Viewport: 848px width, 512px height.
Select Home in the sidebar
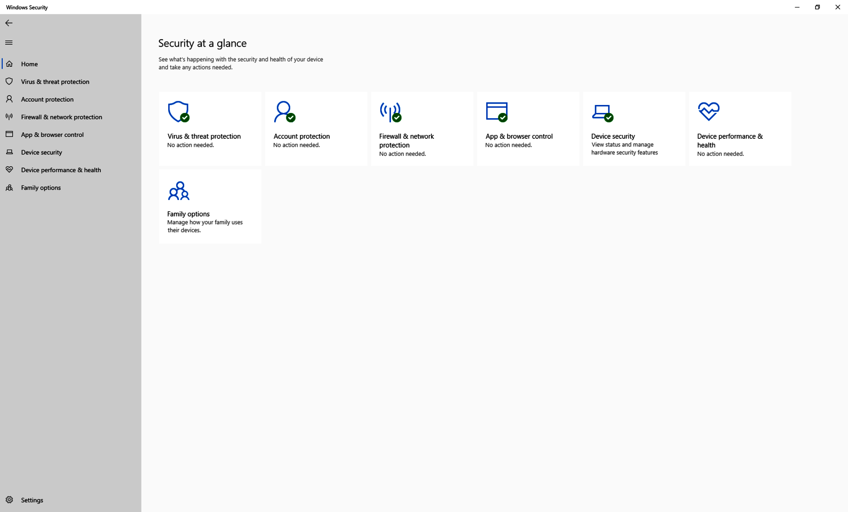[x=29, y=64]
